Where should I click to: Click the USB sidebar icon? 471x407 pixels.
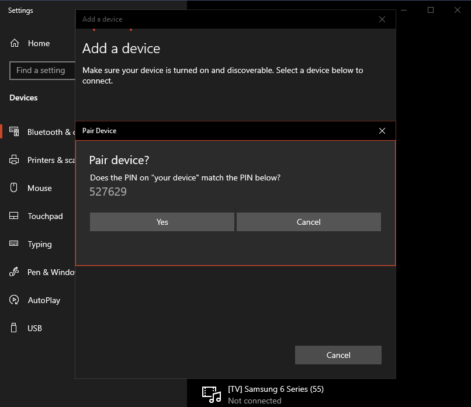point(13,328)
